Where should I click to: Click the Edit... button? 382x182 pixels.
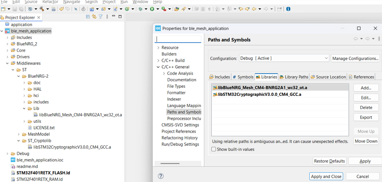click(366, 98)
